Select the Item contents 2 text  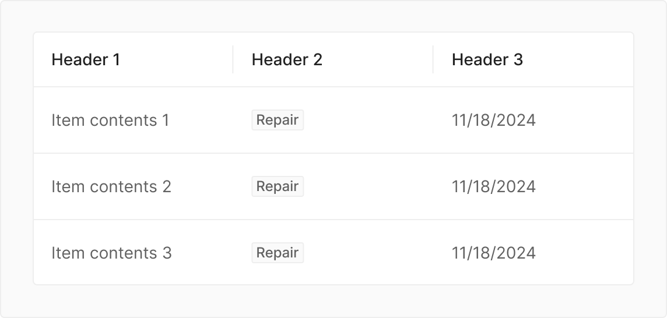[x=111, y=187]
